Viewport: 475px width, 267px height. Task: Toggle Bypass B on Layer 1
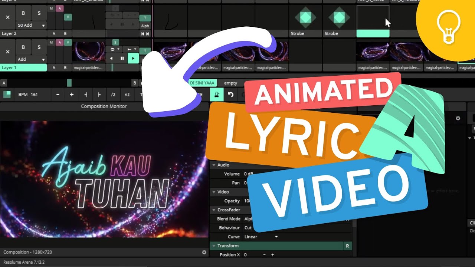[x=23, y=47]
